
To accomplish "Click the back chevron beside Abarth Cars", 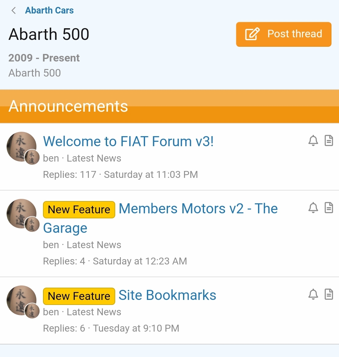I will click(14, 10).
